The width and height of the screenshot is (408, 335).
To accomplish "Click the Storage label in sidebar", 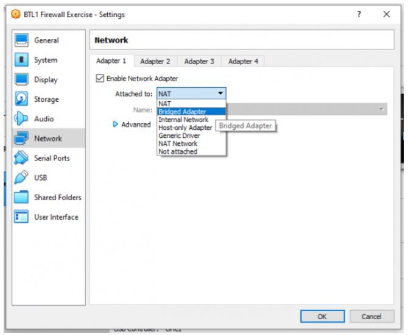I will pos(46,99).
